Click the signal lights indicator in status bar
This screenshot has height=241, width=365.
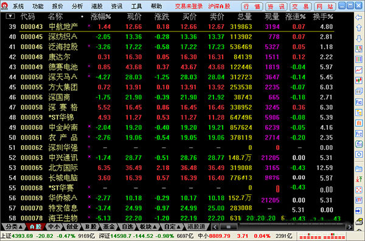point(322,236)
